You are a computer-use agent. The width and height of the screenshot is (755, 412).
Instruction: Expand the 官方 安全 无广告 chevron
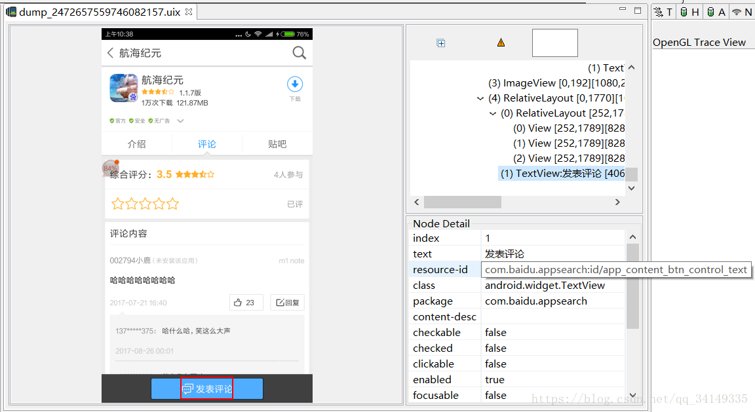click(x=180, y=121)
